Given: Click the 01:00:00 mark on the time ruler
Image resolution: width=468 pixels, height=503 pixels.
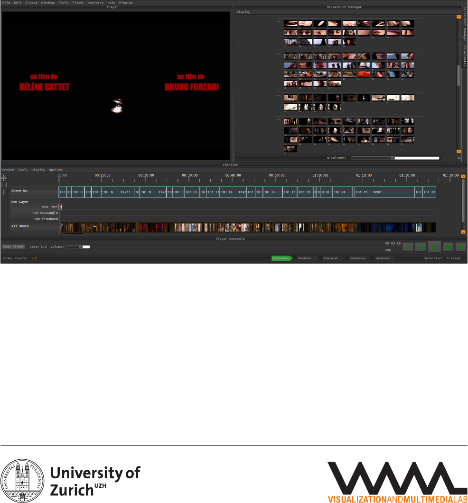Looking at the screenshot, I should pos(320,175).
